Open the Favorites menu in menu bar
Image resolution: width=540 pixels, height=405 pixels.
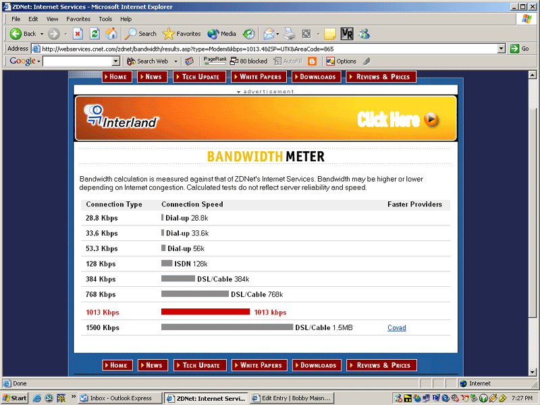tap(78, 19)
